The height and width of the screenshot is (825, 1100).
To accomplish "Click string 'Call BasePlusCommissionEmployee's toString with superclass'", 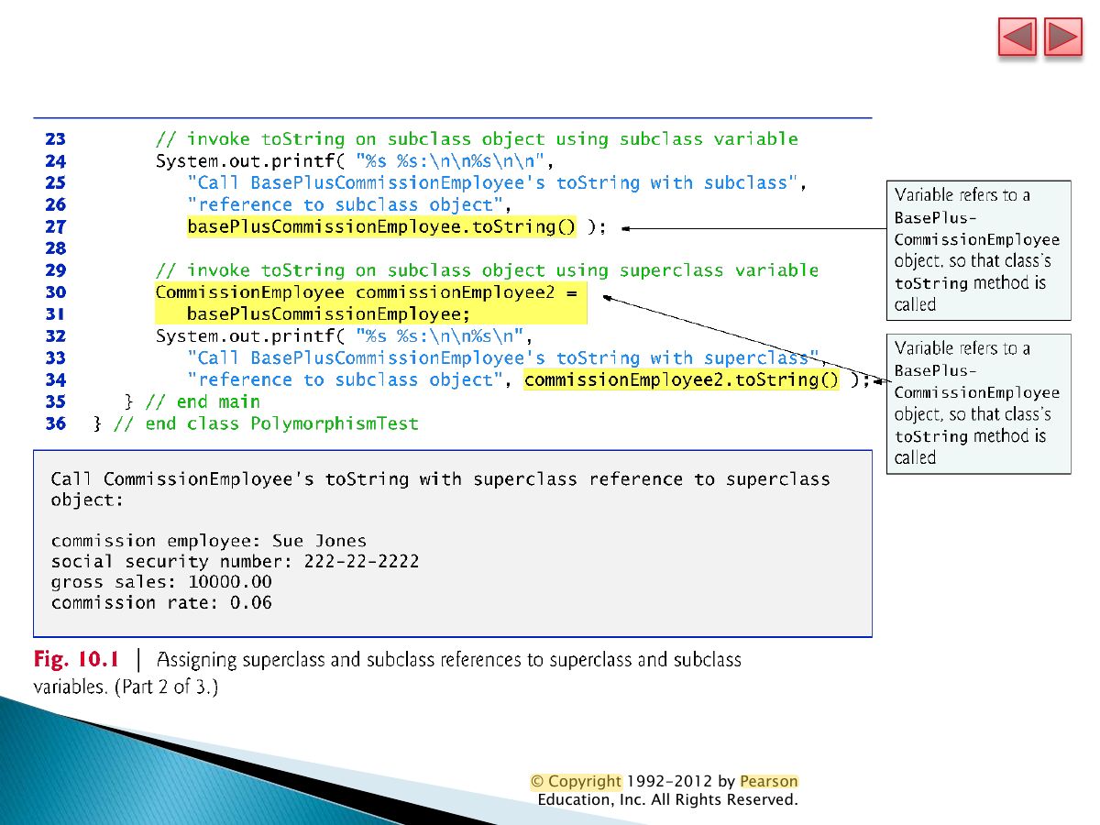I will coord(503,357).
